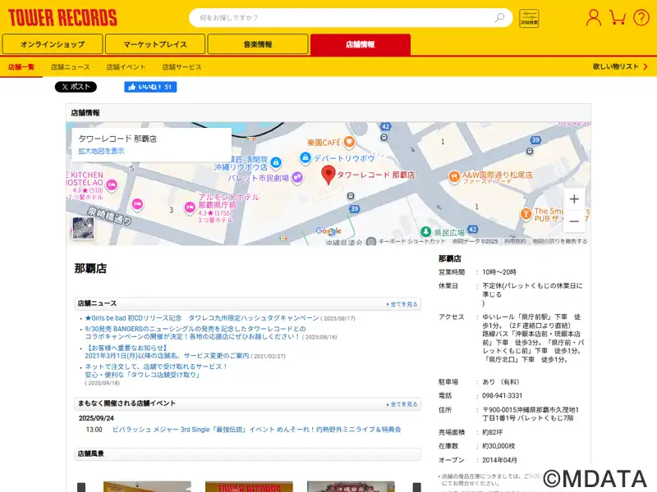
Task: Open the user account icon
Action: coord(593,17)
